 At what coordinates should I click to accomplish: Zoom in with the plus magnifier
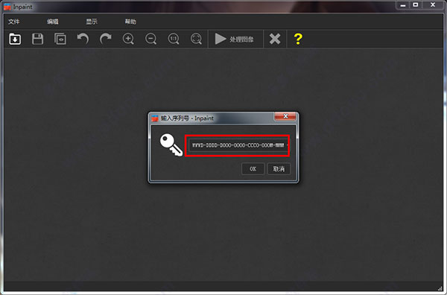[x=128, y=39]
